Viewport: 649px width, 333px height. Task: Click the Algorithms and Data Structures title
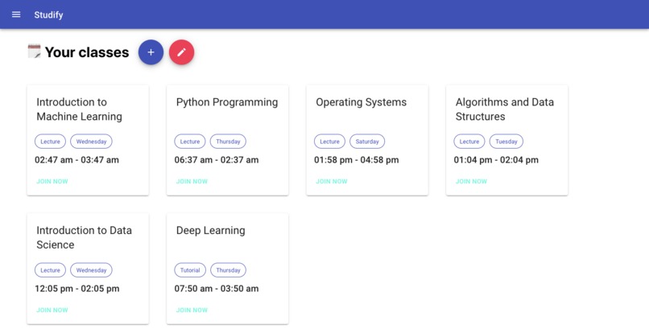tap(505, 109)
